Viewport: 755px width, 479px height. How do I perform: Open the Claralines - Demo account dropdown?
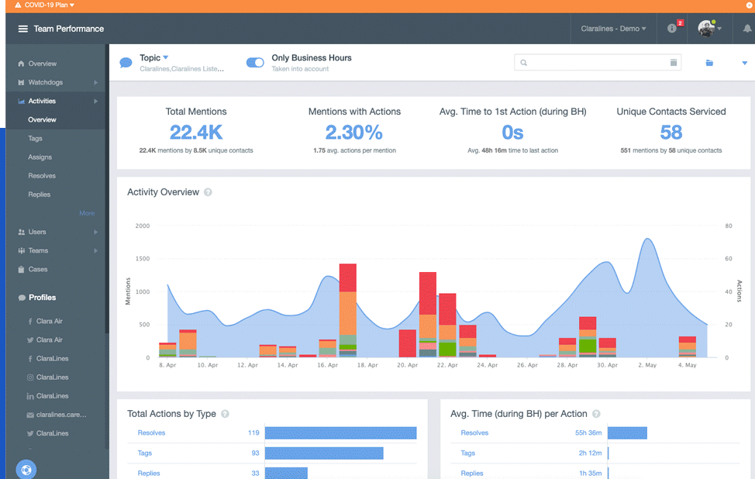(613, 29)
